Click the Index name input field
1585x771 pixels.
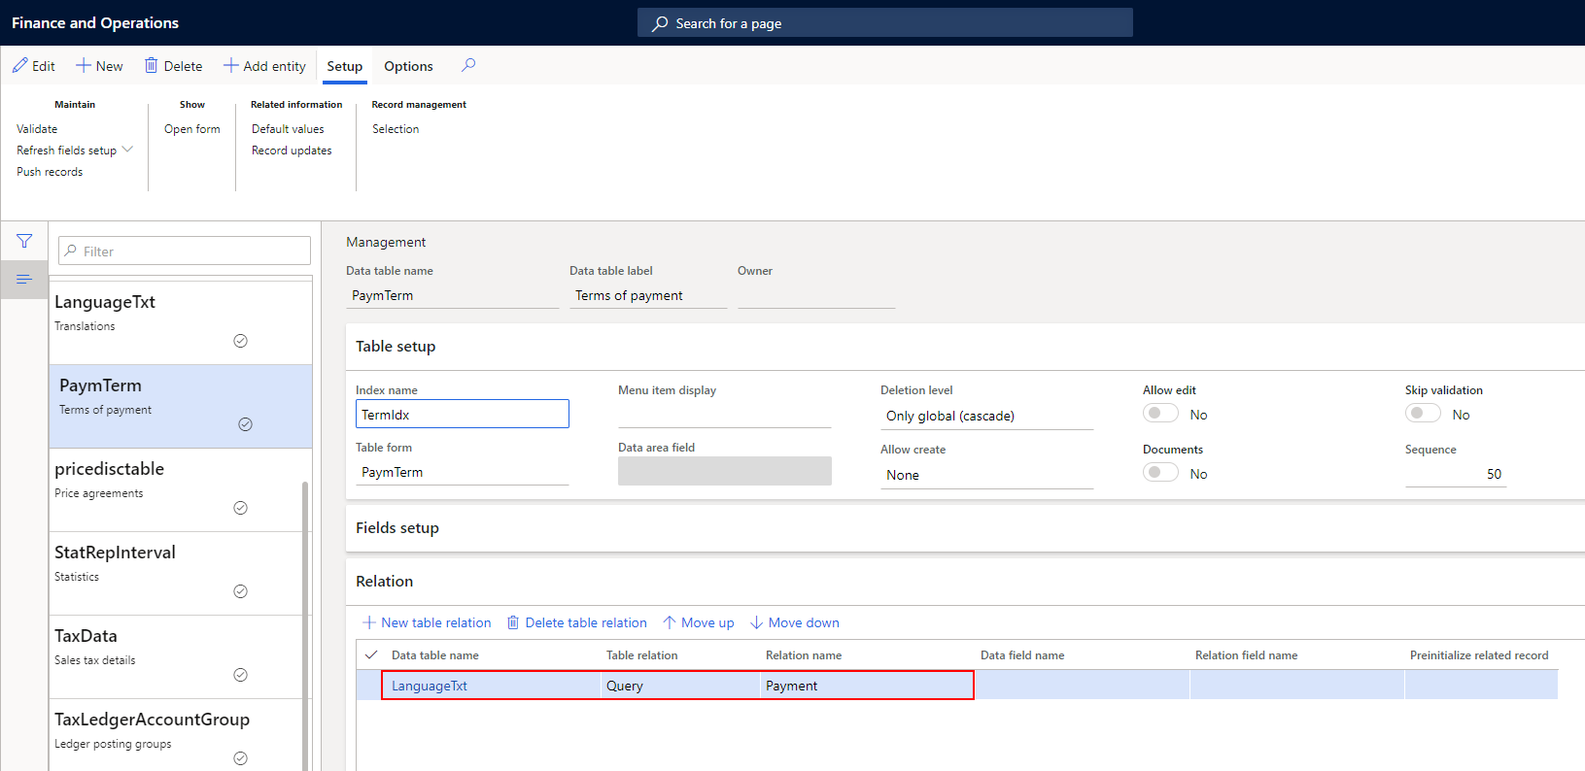(463, 415)
